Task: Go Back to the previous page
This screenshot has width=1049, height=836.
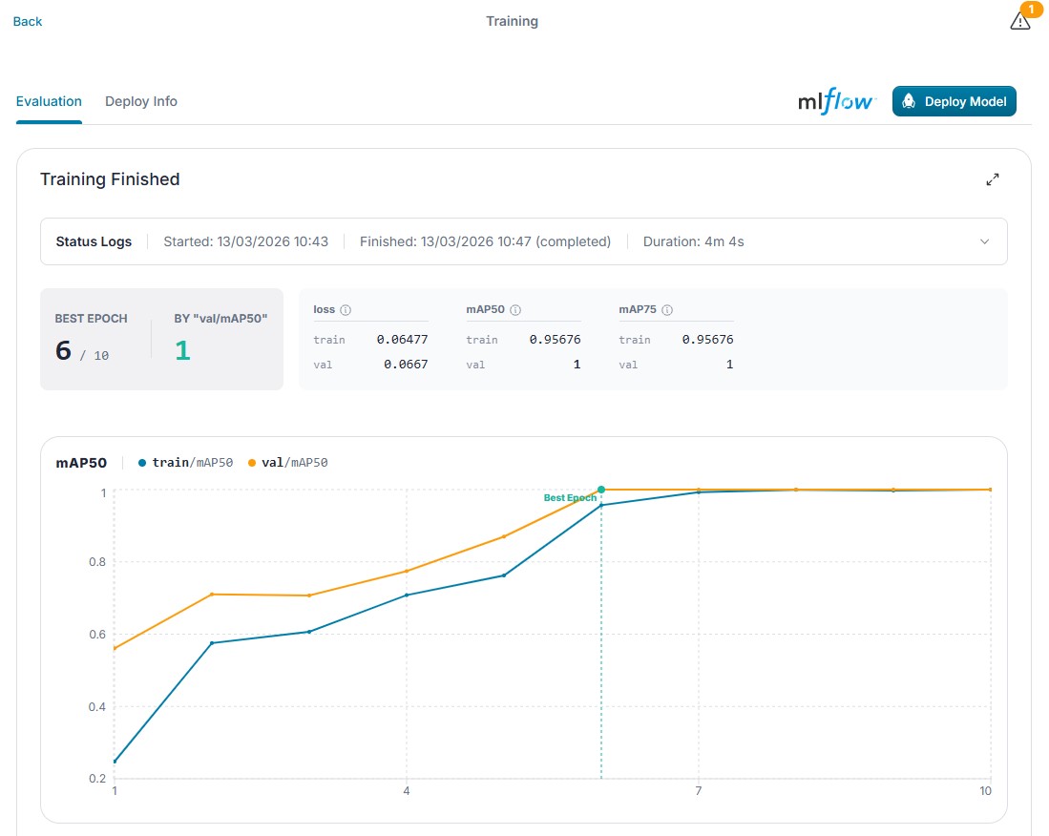Action: 28,21
